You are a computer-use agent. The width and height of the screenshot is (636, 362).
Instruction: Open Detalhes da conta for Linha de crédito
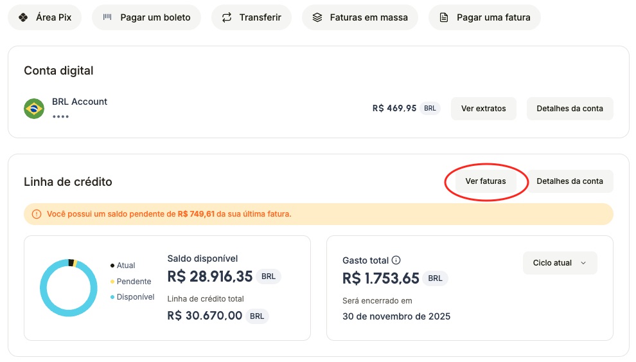570,181
